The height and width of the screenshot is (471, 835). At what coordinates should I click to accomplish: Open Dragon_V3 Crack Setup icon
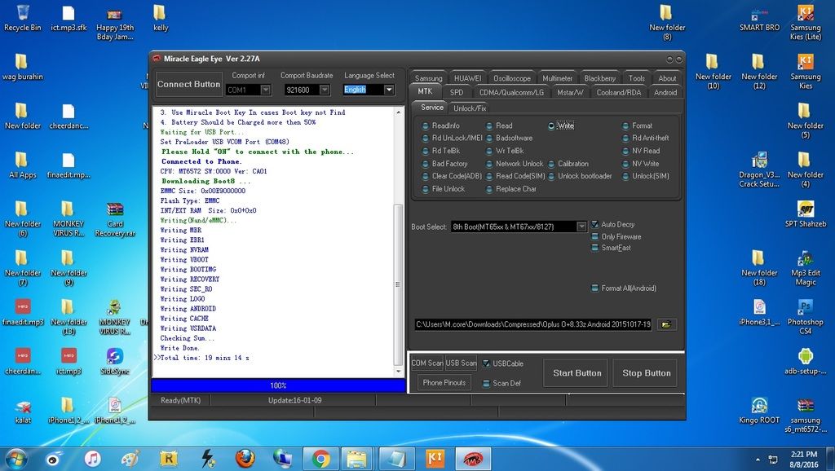point(759,169)
